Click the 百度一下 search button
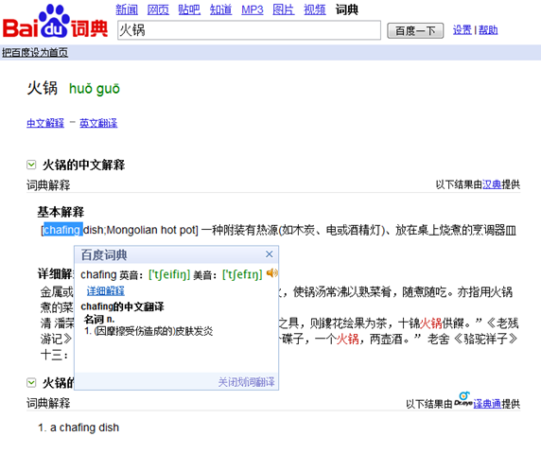Image resolution: width=541 pixels, height=454 pixels. tap(415, 30)
